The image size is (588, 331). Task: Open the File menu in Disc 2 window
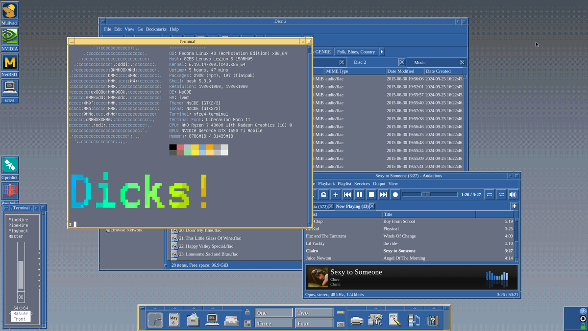[x=107, y=29]
